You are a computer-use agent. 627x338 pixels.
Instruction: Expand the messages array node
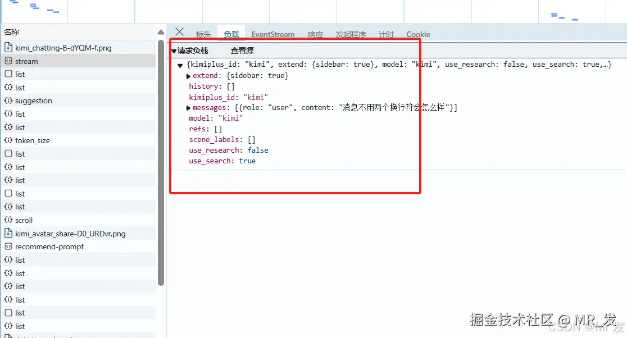188,108
